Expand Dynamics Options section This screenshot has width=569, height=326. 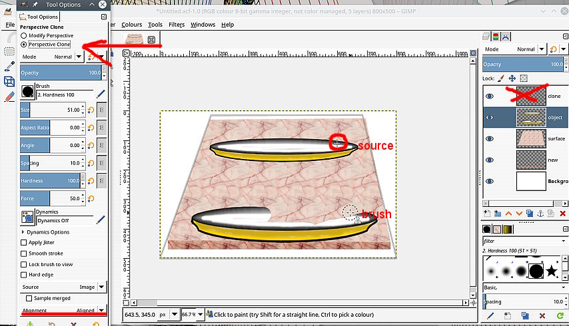23,232
